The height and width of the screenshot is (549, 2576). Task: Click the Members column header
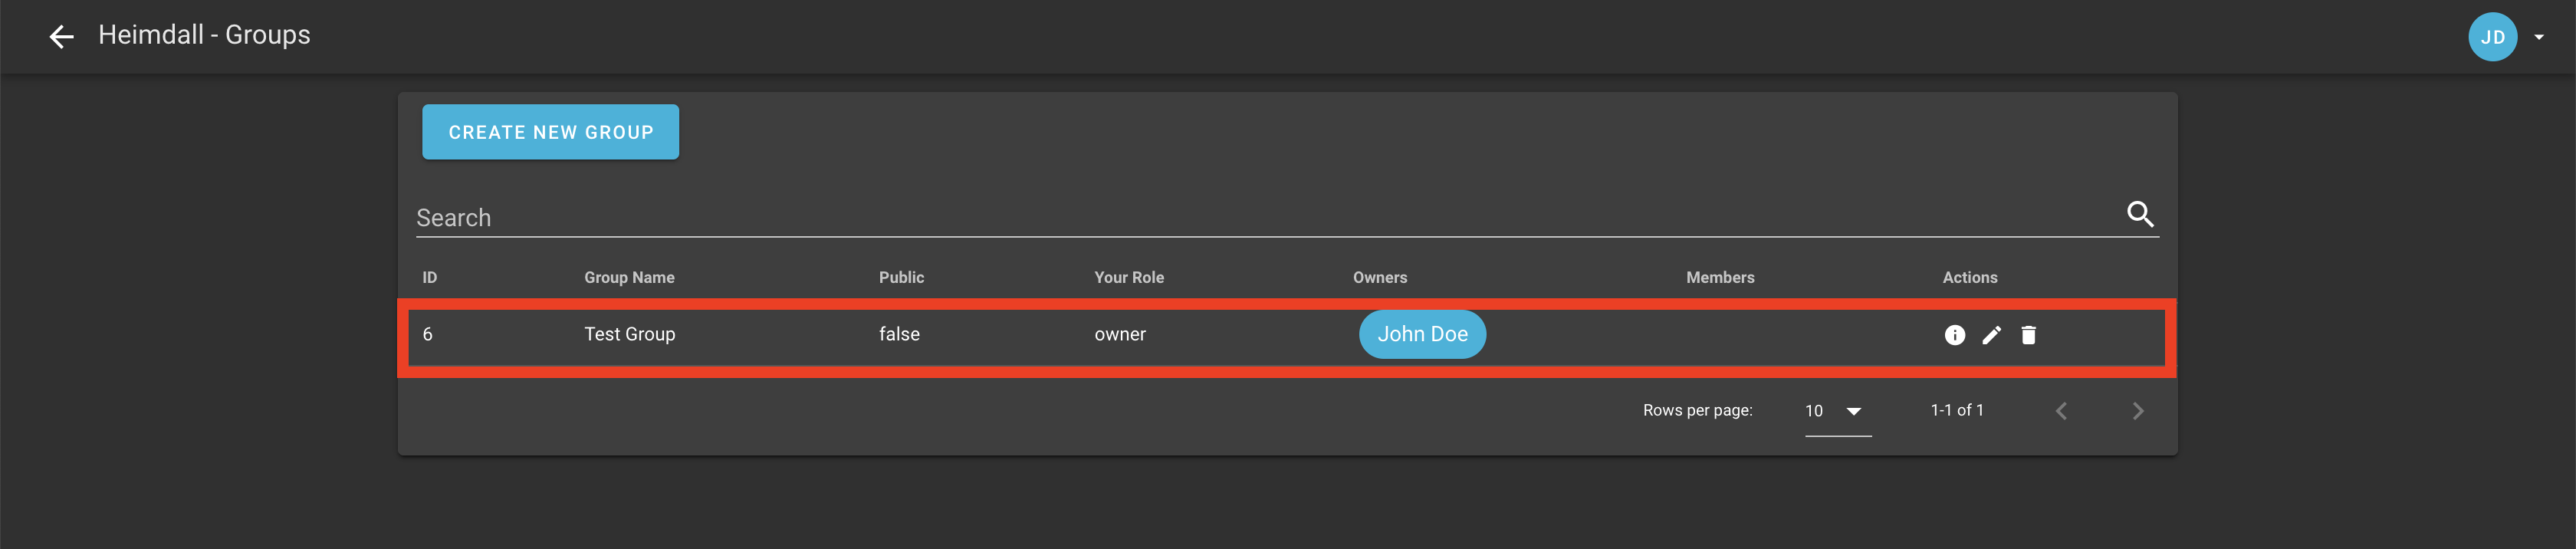[1720, 277]
